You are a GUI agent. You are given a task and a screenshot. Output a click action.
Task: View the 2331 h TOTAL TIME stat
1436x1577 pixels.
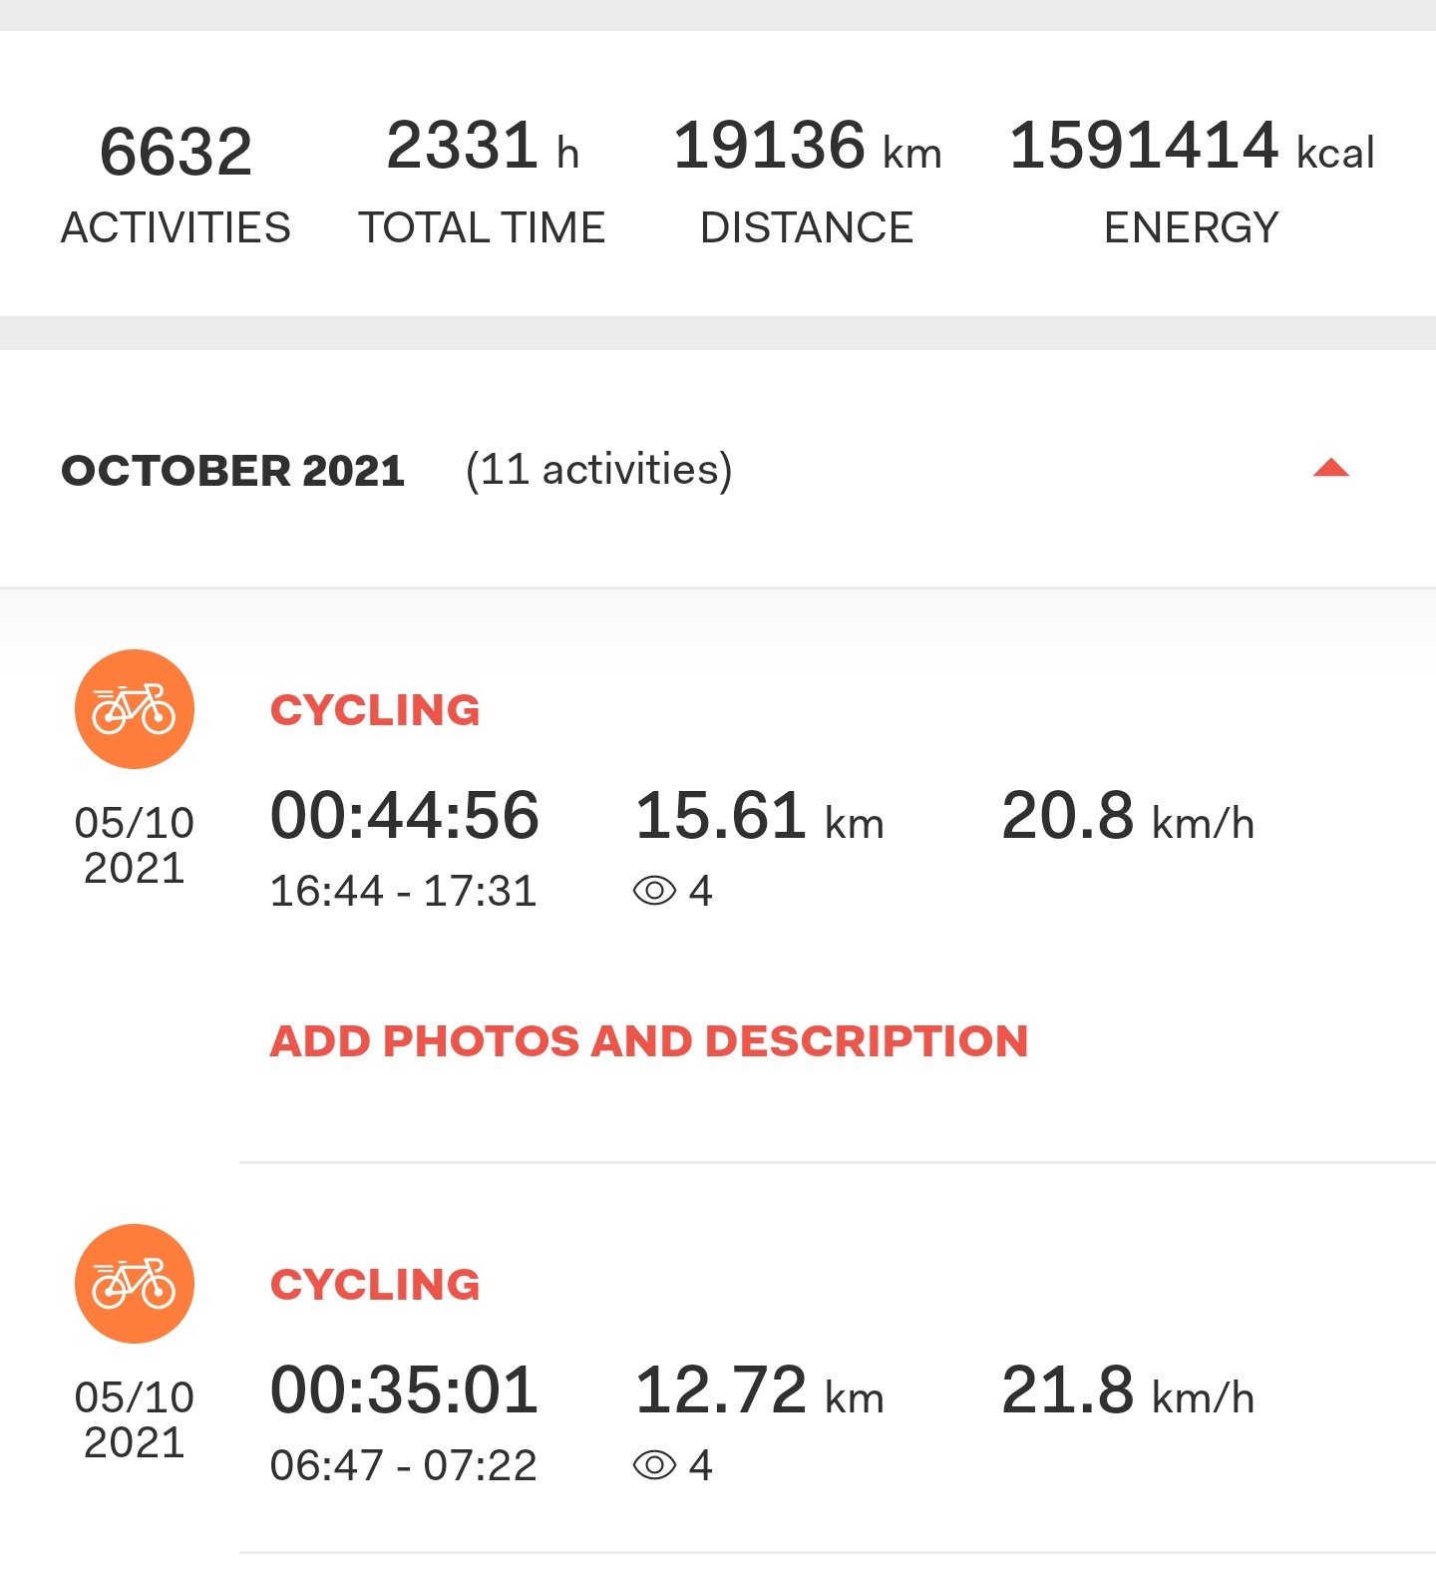point(483,182)
